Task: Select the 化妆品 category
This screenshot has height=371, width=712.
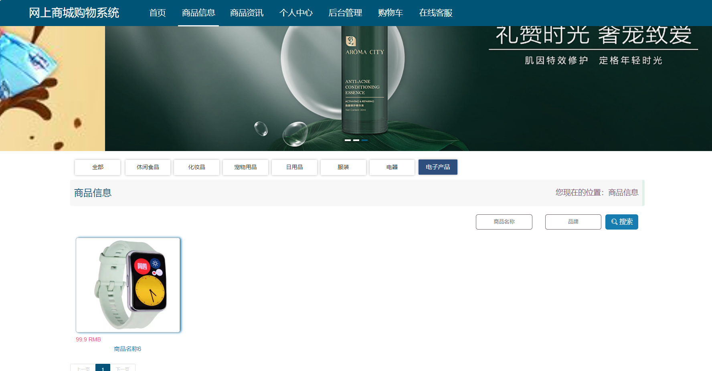Action: (x=196, y=167)
